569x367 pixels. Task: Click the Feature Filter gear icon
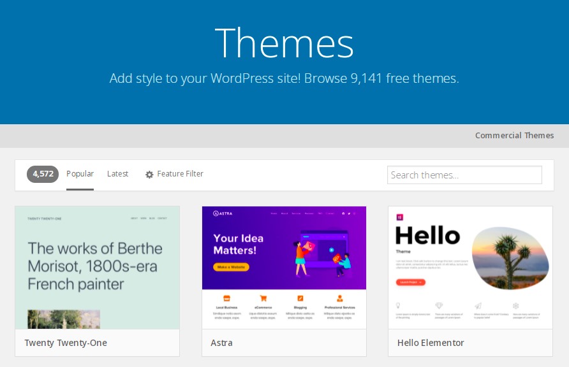coord(149,175)
